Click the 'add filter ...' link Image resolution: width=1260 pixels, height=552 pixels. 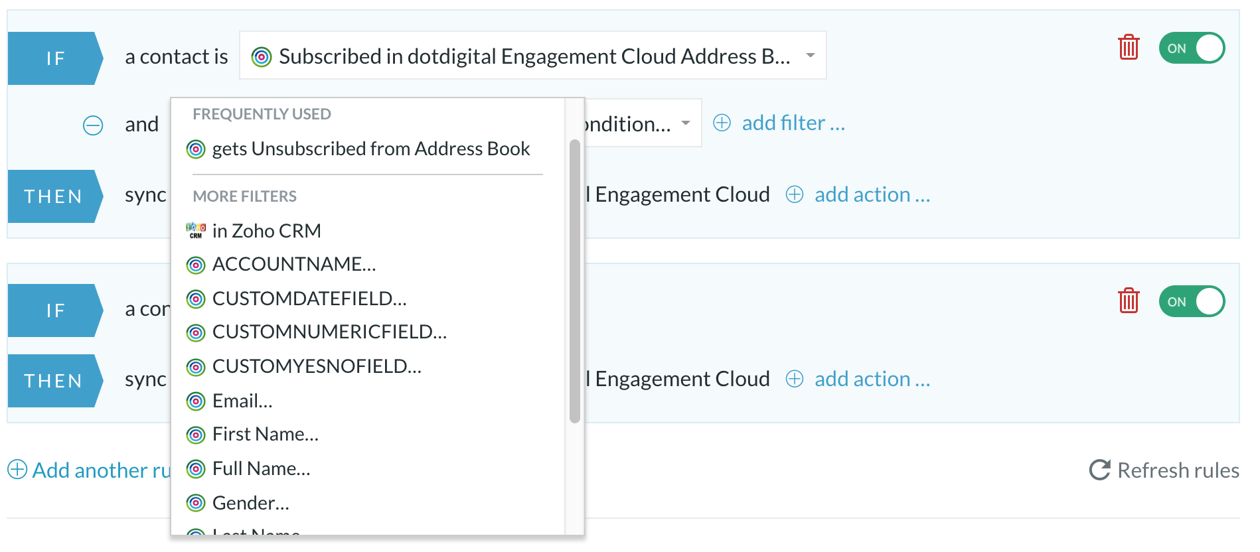click(x=793, y=123)
